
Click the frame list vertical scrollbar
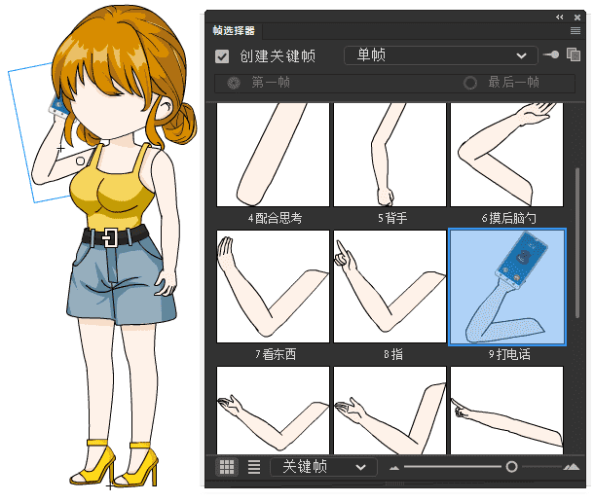pos(577,242)
